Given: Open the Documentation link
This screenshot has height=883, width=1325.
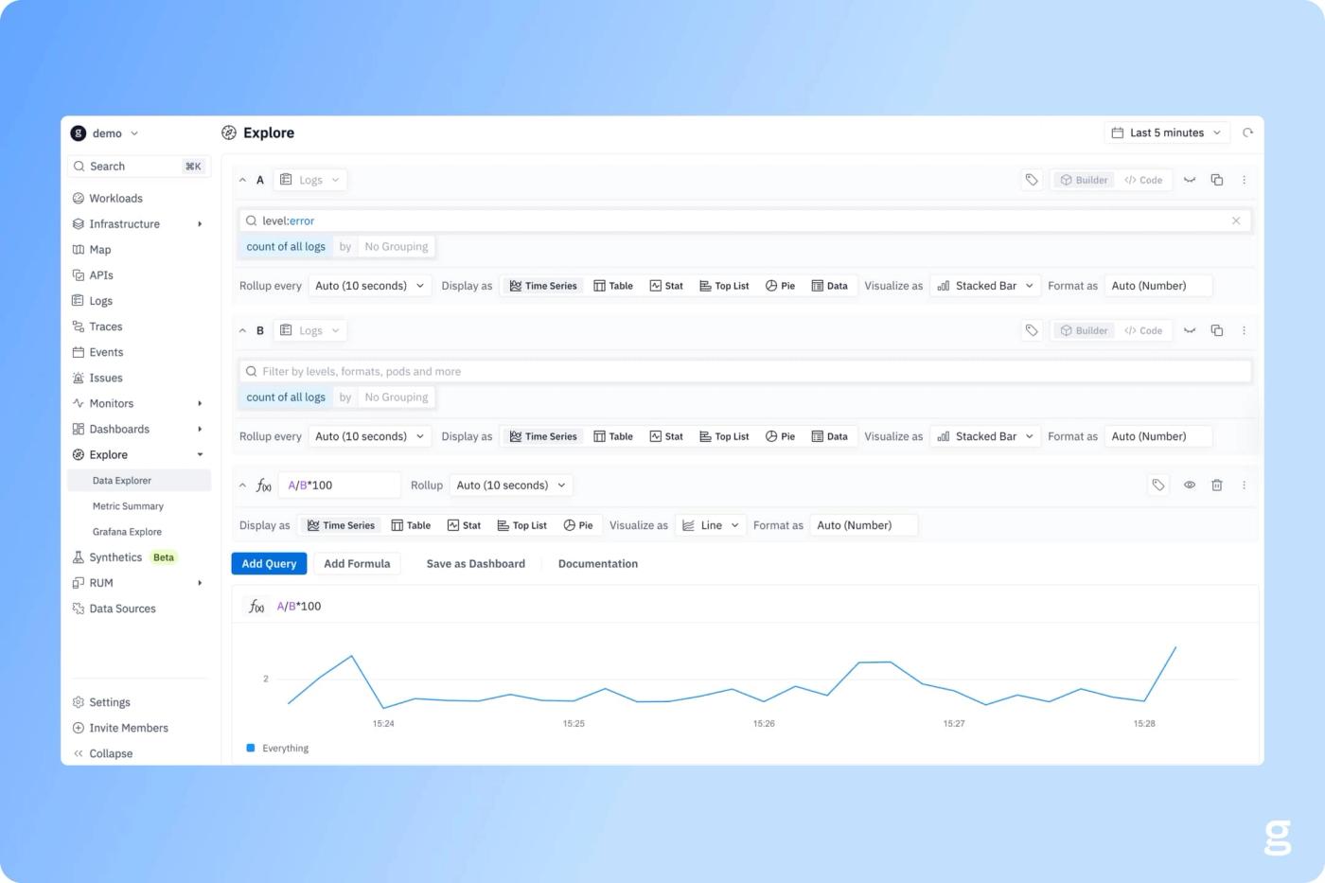Looking at the screenshot, I should 598,563.
